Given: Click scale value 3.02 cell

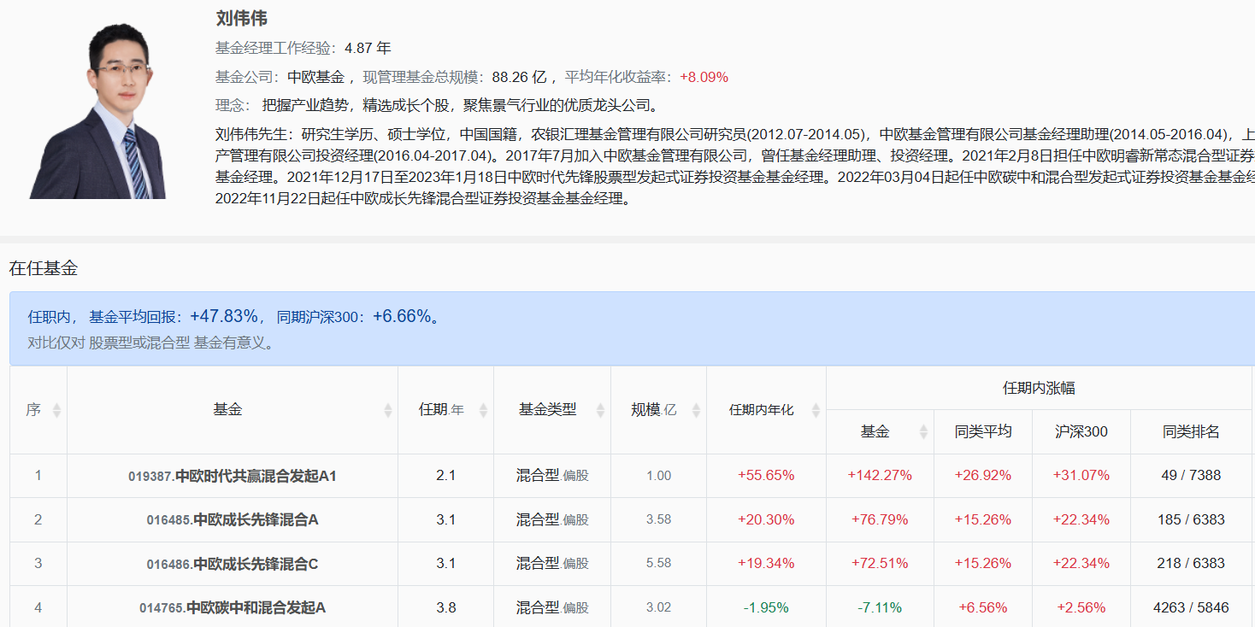Looking at the screenshot, I should 658,607.
